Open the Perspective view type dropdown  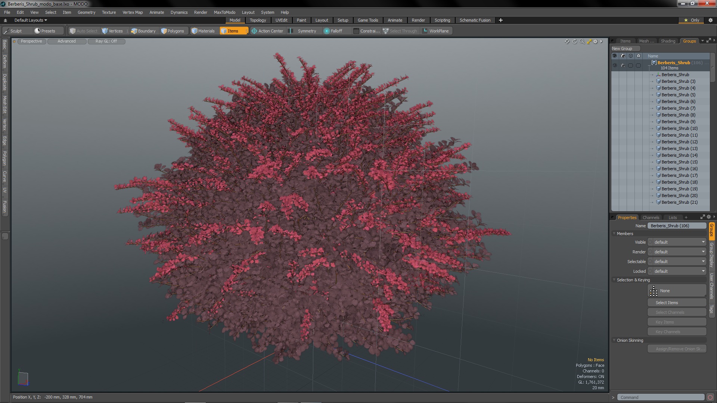[x=31, y=41]
